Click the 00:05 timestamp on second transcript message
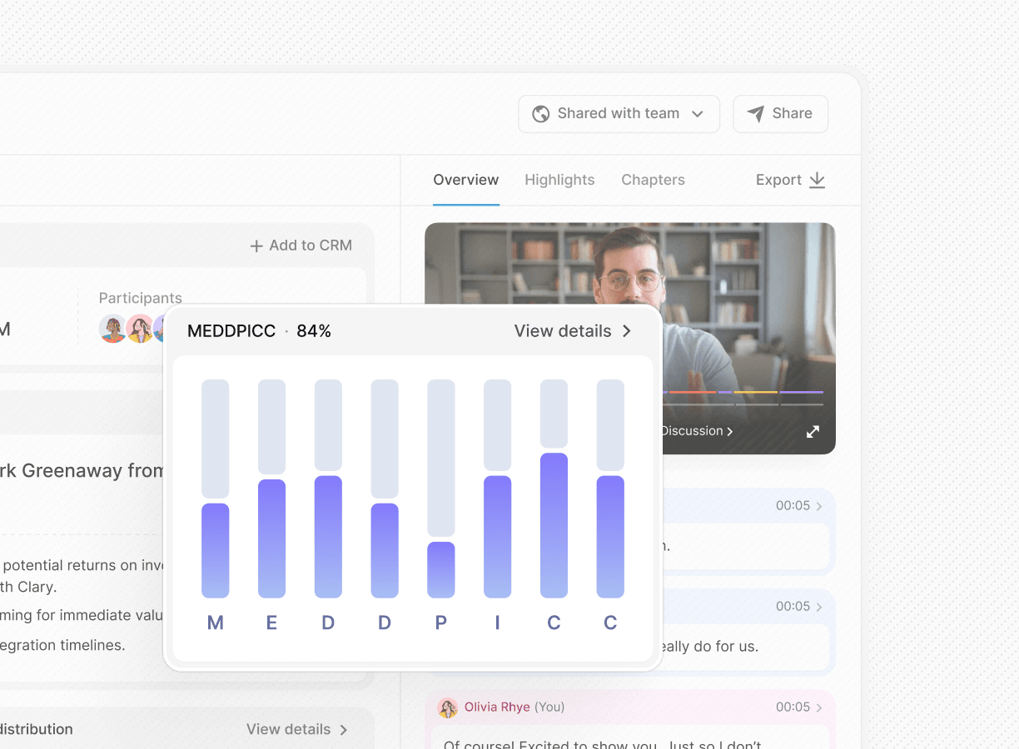 click(793, 607)
